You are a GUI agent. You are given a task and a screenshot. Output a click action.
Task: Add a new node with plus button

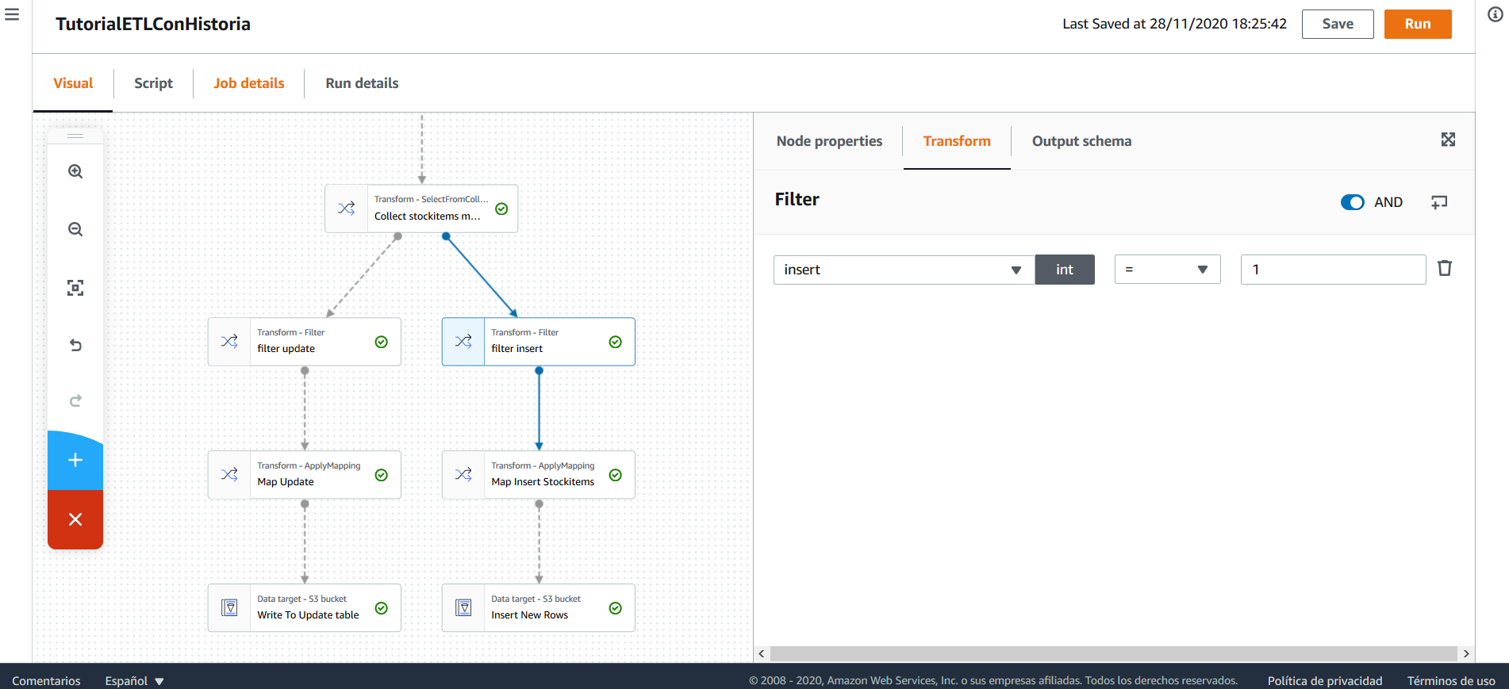(x=75, y=461)
